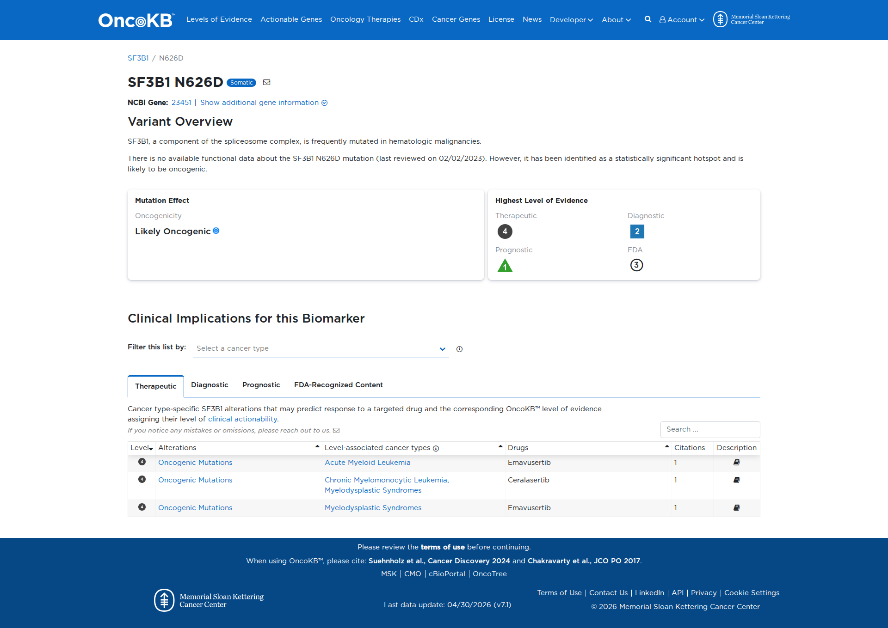The height and width of the screenshot is (628, 888).
Task: Click the Prognostic level 1 triangle icon
Action: coord(505,266)
